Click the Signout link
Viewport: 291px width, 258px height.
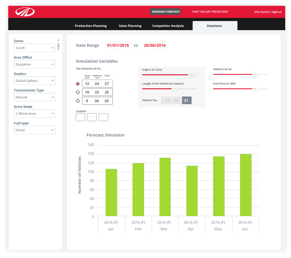[x=276, y=12]
